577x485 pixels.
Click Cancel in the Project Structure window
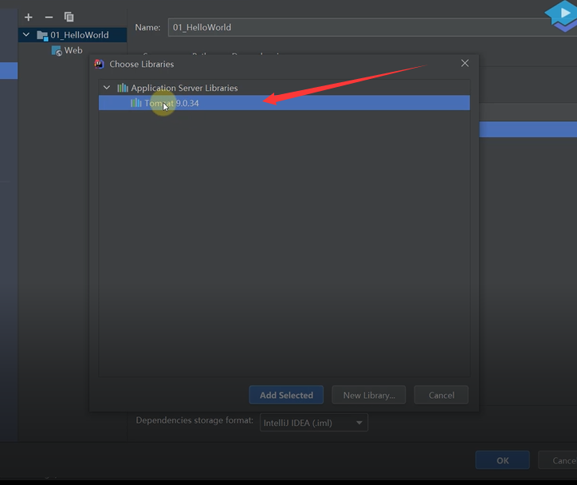(x=558, y=460)
